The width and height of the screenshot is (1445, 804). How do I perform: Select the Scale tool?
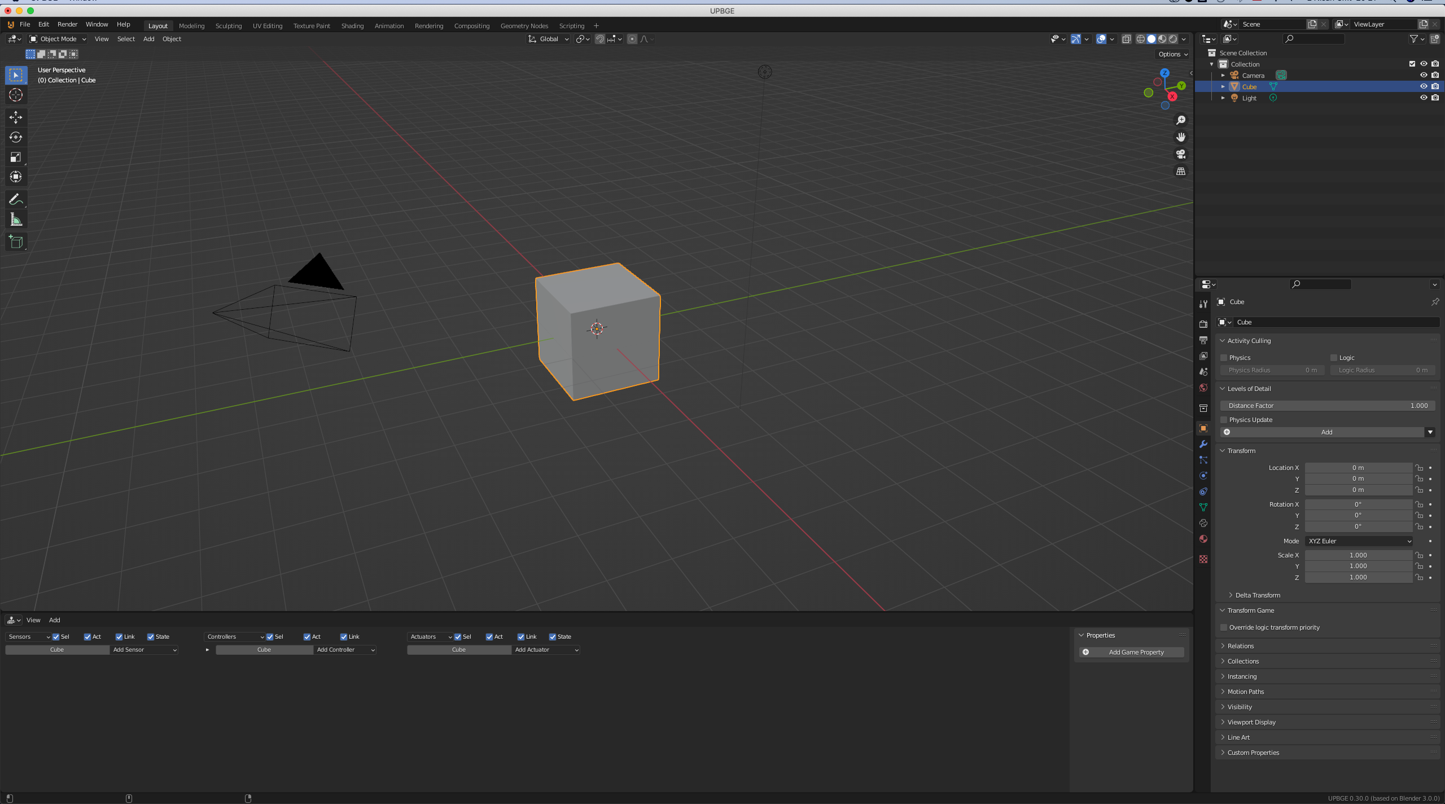(16, 157)
